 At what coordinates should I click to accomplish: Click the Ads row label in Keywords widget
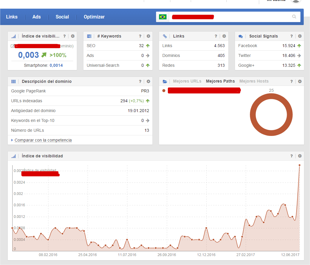click(x=90, y=56)
